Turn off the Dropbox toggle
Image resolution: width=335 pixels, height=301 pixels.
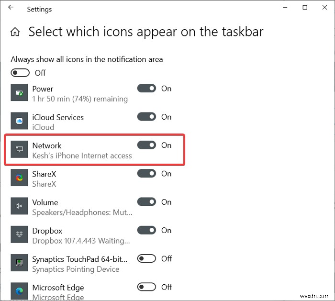[x=146, y=230]
